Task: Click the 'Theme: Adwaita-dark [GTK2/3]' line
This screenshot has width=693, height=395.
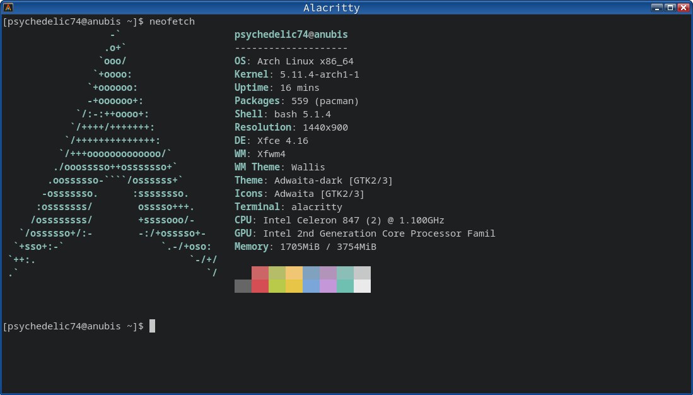Action: tap(314, 180)
